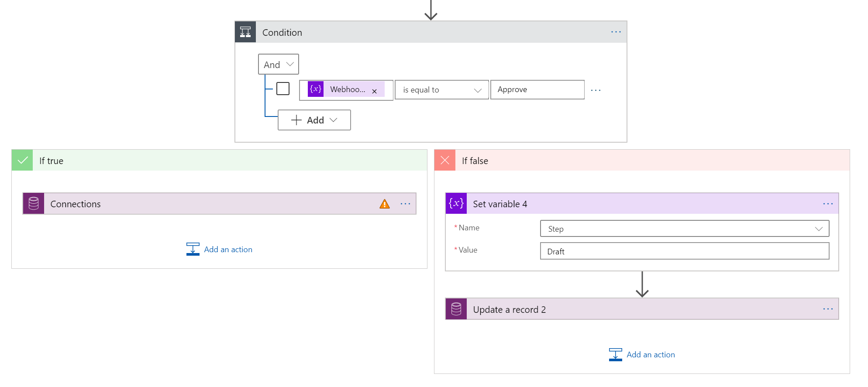Open the Condition card ellipsis menu

tap(616, 32)
